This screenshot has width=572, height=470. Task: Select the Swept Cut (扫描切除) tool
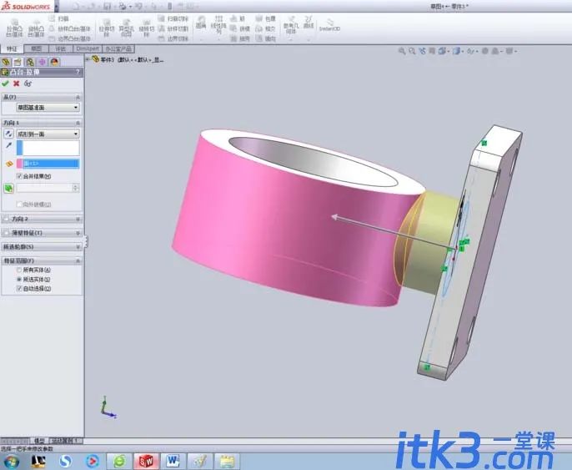click(173, 18)
